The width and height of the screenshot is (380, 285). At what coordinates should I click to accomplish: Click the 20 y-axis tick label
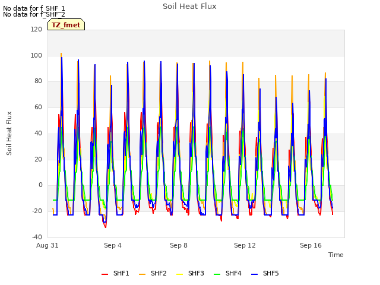coord(38,160)
